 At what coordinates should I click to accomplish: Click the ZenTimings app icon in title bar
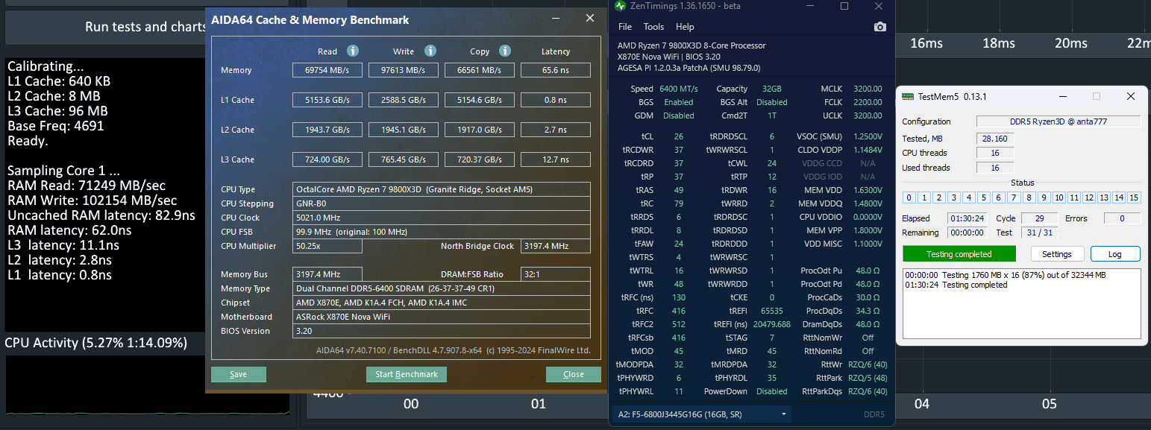pyautogui.click(x=621, y=6)
